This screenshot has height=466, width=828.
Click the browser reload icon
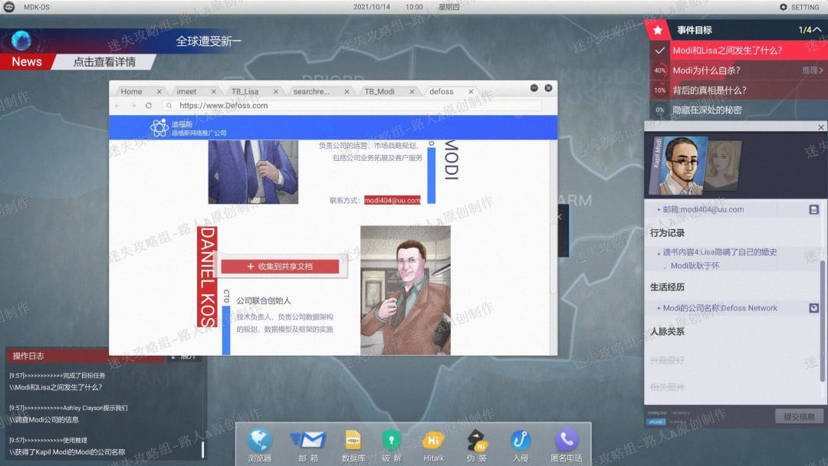click(149, 106)
